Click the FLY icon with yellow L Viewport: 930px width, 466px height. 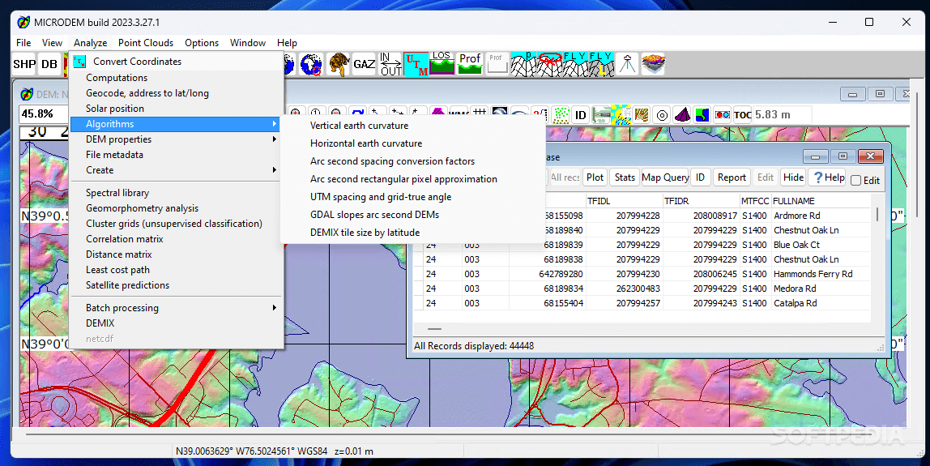601,64
